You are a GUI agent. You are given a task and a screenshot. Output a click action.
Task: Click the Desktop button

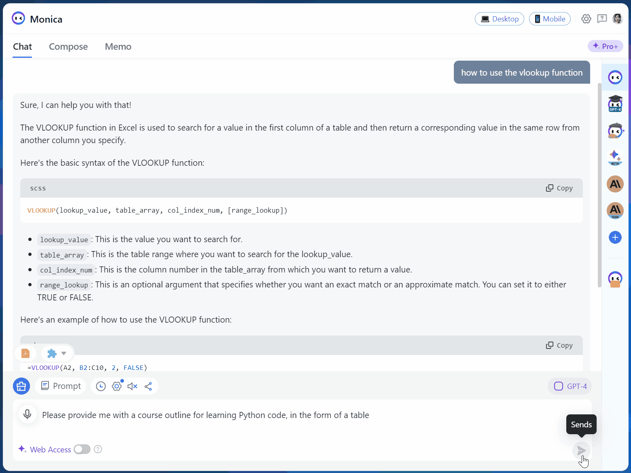click(x=500, y=19)
